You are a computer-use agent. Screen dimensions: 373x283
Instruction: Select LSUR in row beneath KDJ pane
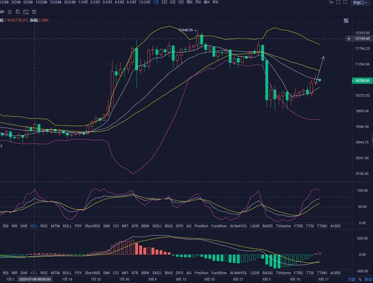point(255,226)
